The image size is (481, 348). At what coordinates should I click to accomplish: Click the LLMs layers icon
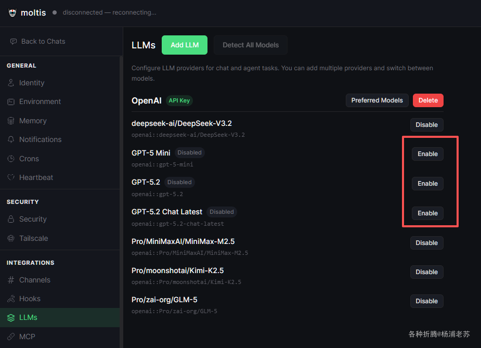[x=11, y=318]
